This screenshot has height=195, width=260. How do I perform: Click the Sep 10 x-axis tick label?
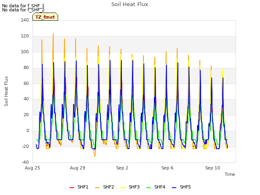click(x=212, y=168)
